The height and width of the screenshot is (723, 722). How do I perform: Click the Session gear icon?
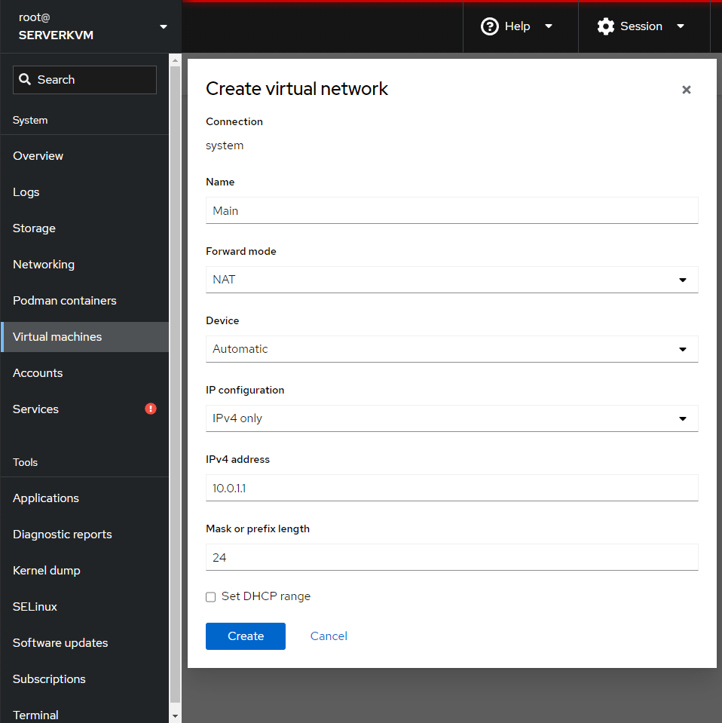[605, 26]
